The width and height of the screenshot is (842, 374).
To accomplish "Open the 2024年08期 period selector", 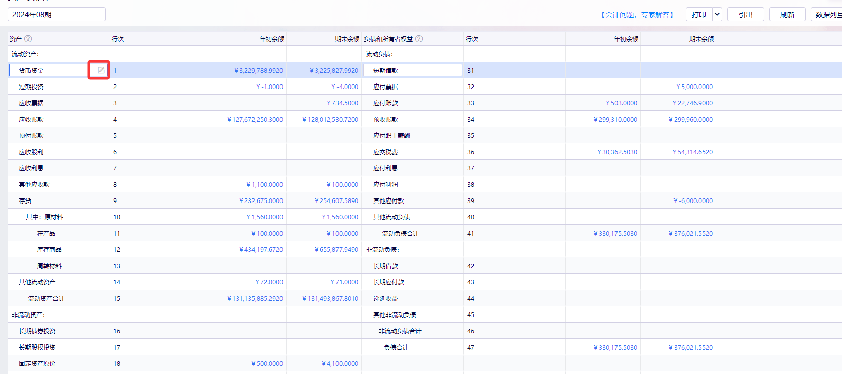I will pyautogui.click(x=57, y=14).
